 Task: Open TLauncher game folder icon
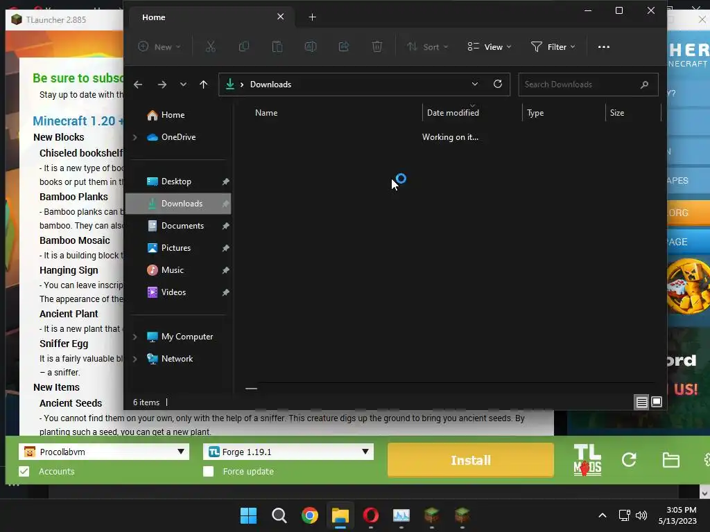coord(670,460)
